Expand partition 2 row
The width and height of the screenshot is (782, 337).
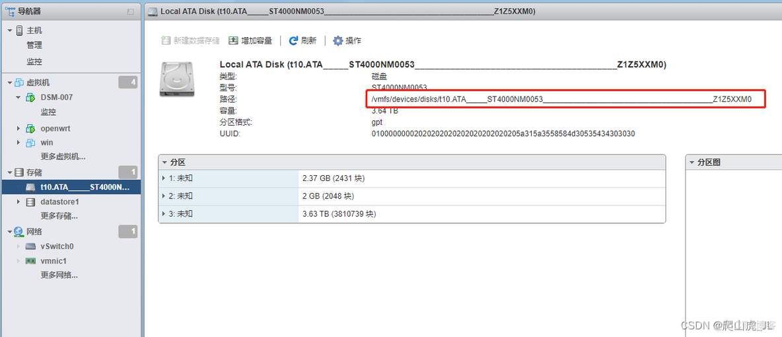pyautogui.click(x=164, y=196)
